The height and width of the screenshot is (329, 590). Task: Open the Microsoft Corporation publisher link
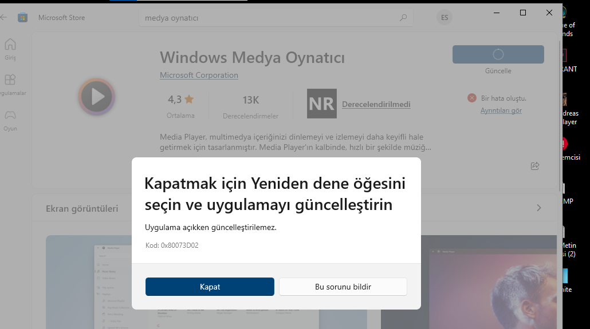[199, 75]
